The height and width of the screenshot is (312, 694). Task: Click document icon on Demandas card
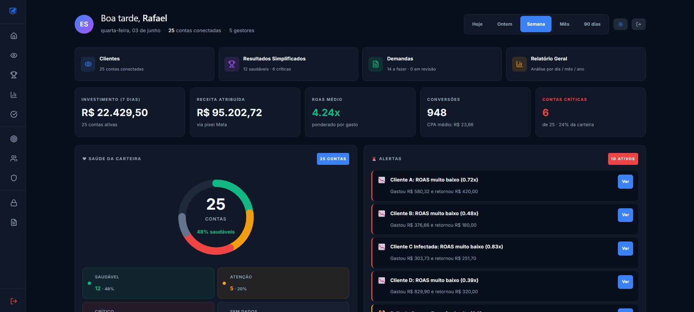click(x=376, y=64)
